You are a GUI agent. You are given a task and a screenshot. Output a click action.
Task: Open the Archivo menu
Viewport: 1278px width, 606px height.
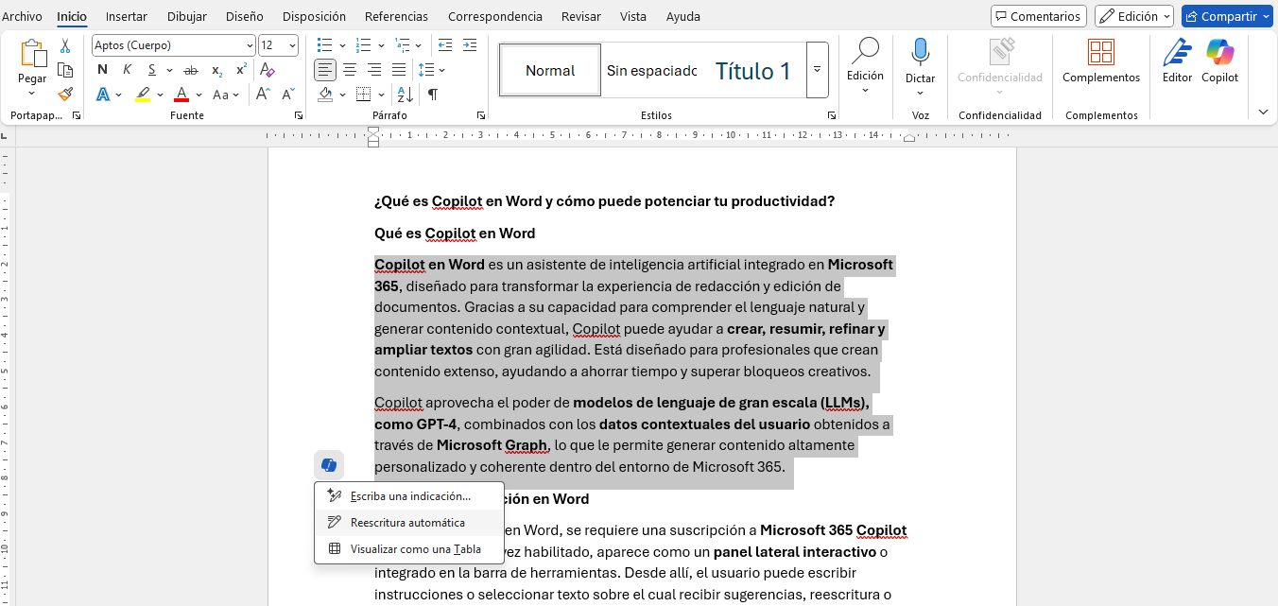[x=22, y=16]
